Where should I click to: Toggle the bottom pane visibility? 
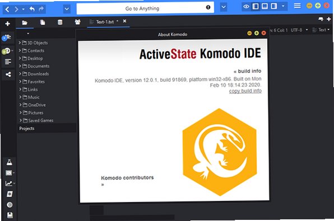(265, 6)
